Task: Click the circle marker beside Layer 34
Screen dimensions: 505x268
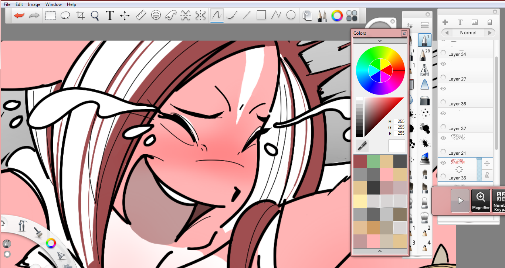Action: [443, 52]
